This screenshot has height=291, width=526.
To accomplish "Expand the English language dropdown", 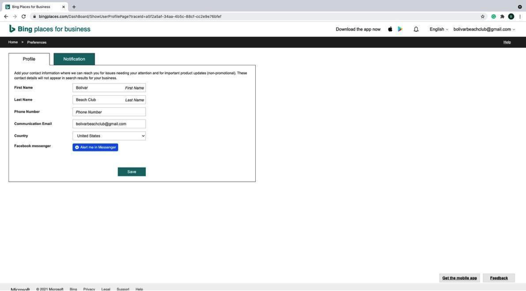I will pyautogui.click(x=439, y=29).
